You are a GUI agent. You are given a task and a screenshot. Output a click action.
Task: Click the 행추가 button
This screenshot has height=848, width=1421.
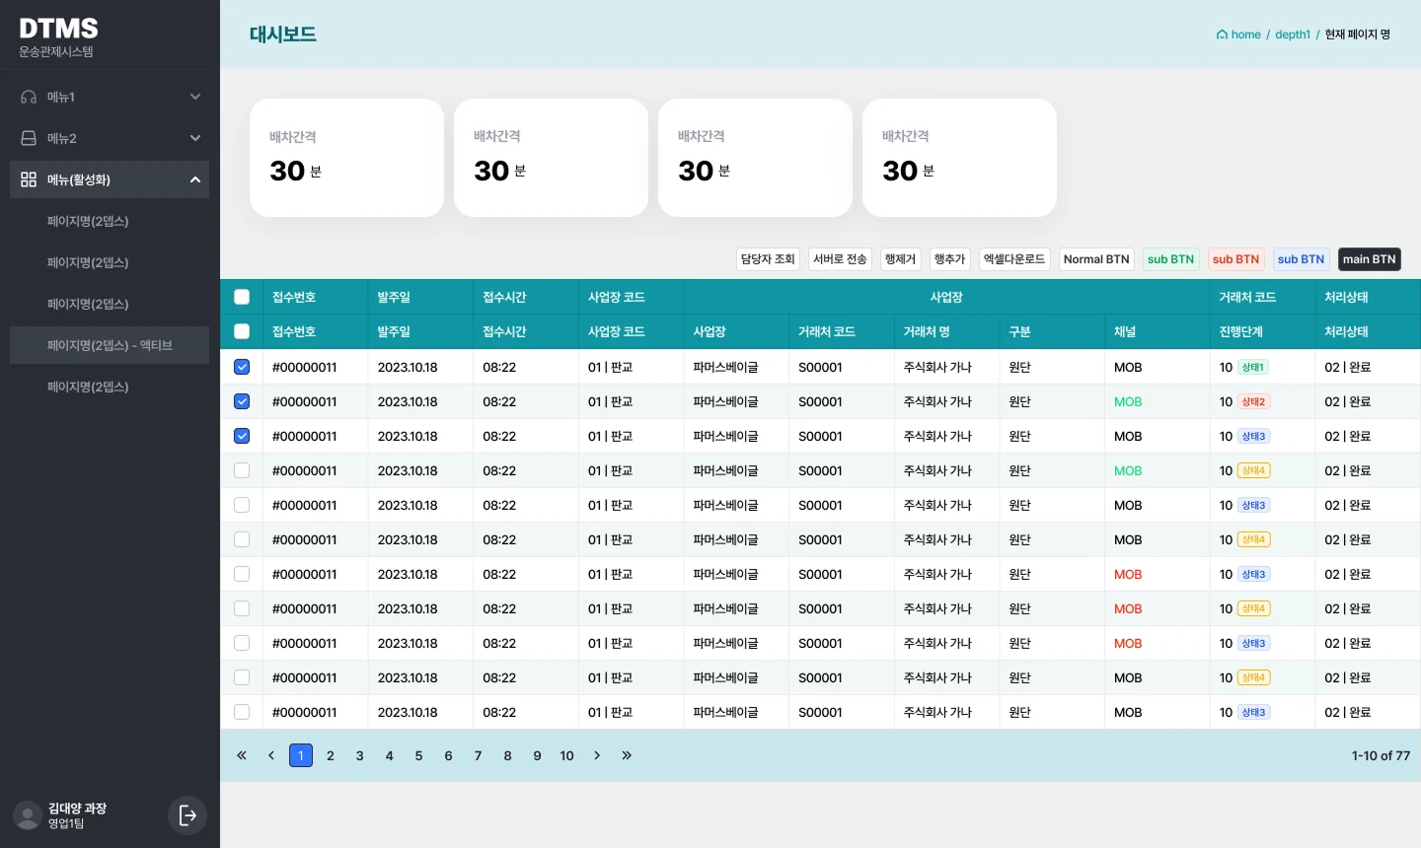click(x=949, y=259)
